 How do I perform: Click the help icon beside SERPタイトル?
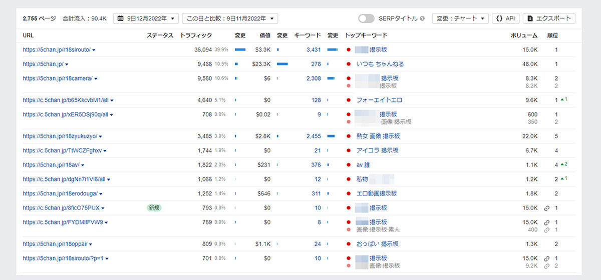(422, 18)
